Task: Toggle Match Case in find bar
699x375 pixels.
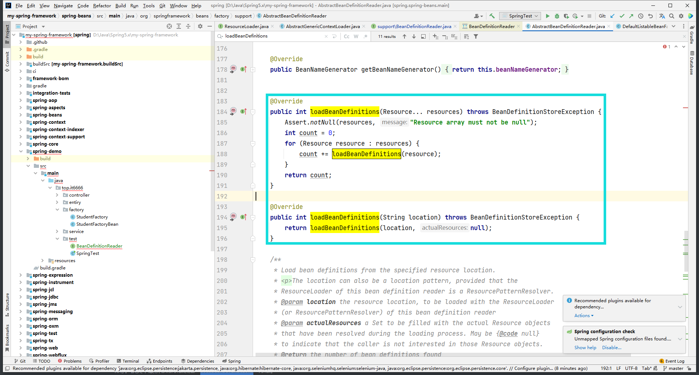Action: point(347,36)
